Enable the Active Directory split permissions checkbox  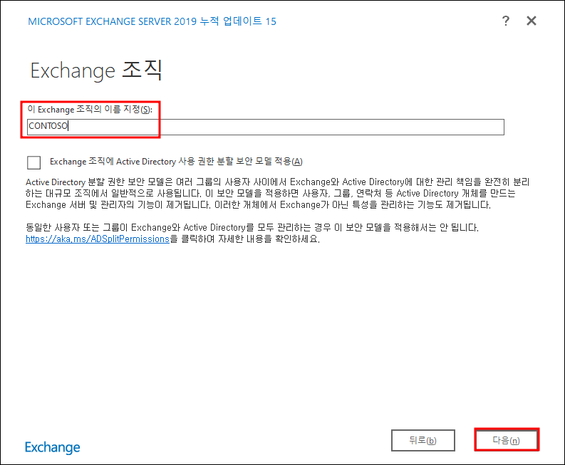[x=33, y=162]
